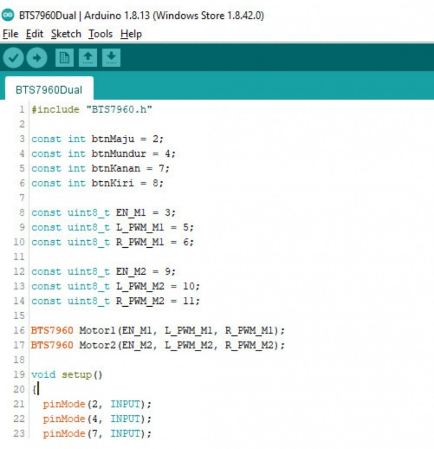
Task: Click line number 15 in the gutter
Action: click(x=19, y=316)
